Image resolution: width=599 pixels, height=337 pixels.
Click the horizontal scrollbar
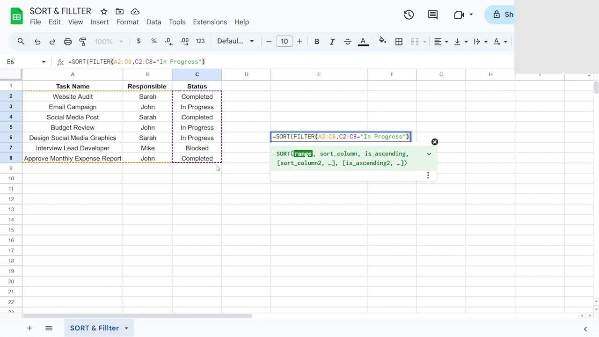pos(138,315)
